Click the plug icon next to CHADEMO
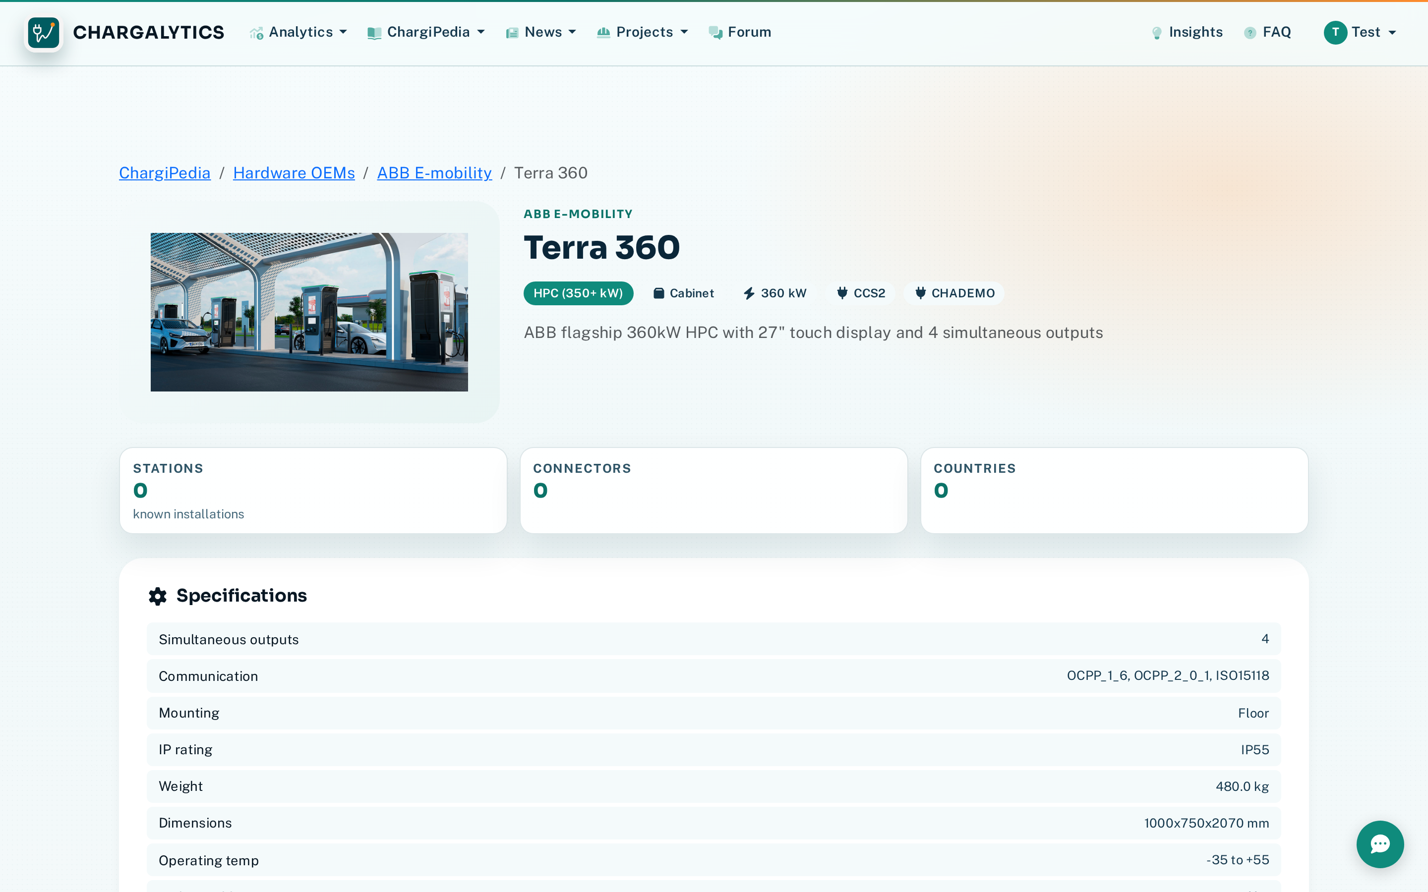Viewport: 1428px width, 892px height. 920,293
